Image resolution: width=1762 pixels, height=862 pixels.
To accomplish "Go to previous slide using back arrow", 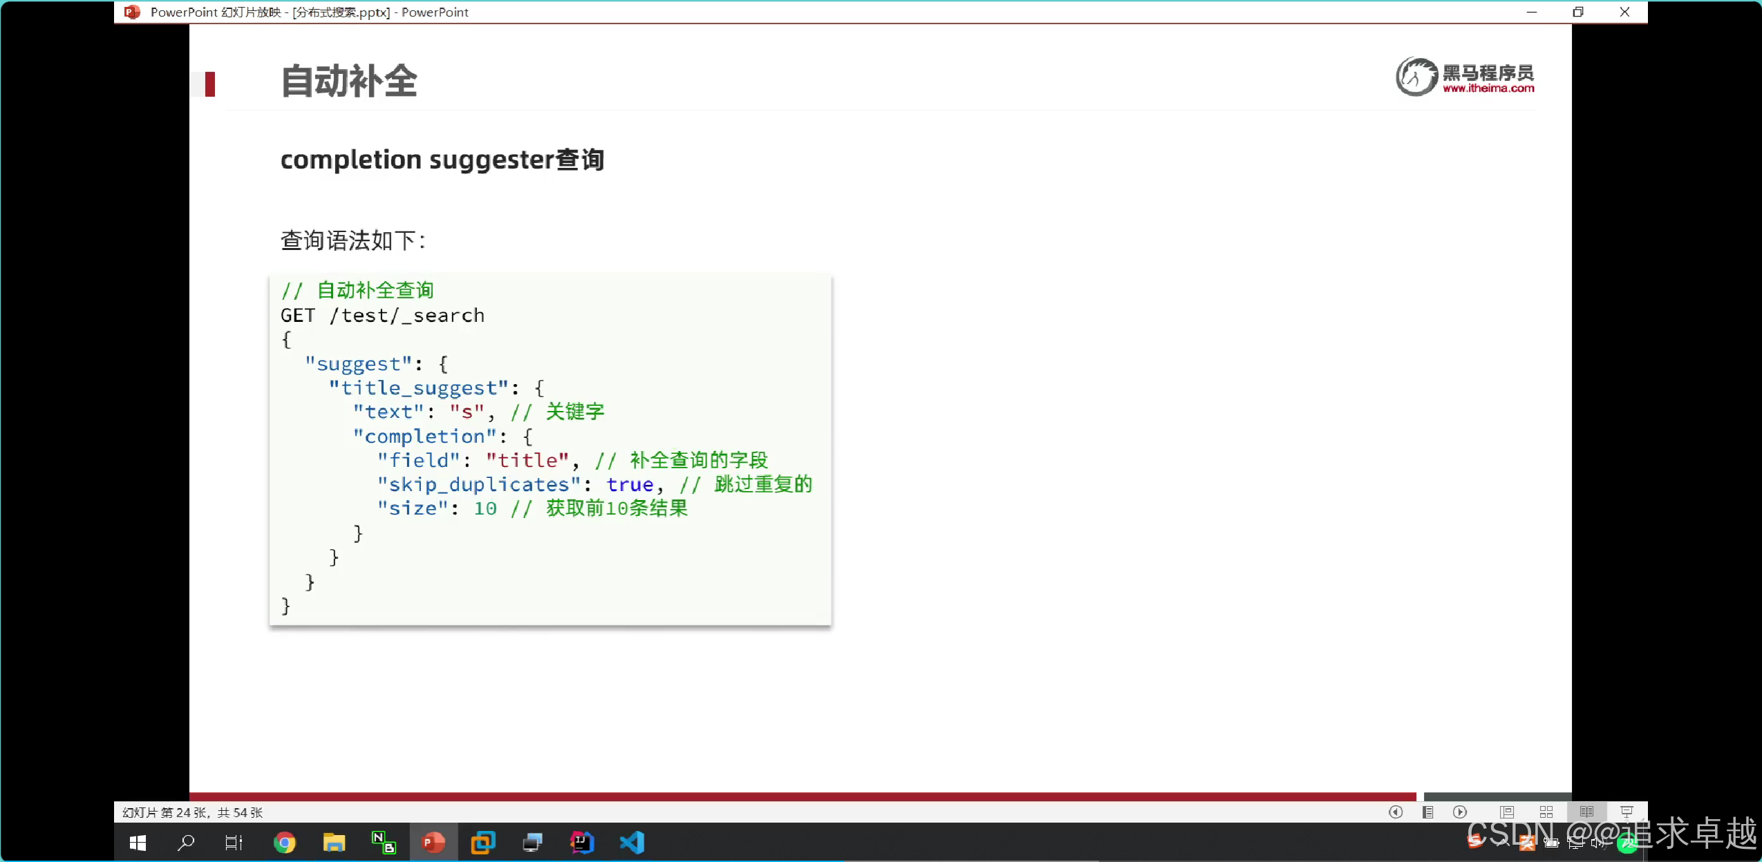I will point(1396,812).
